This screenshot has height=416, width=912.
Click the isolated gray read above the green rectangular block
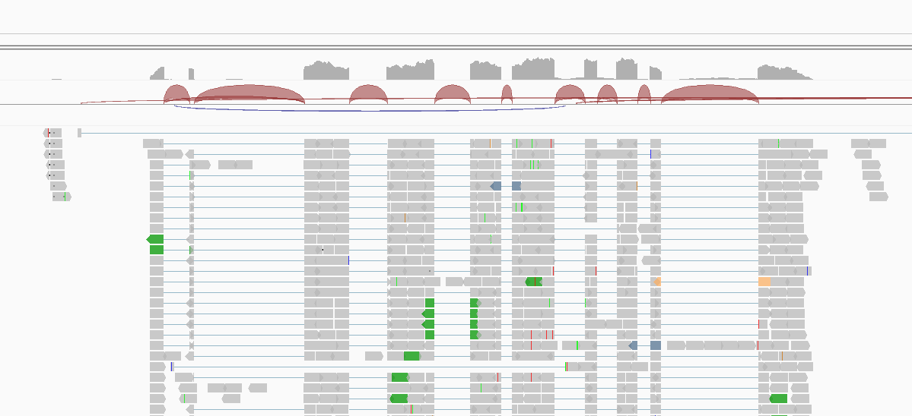coord(373,356)
